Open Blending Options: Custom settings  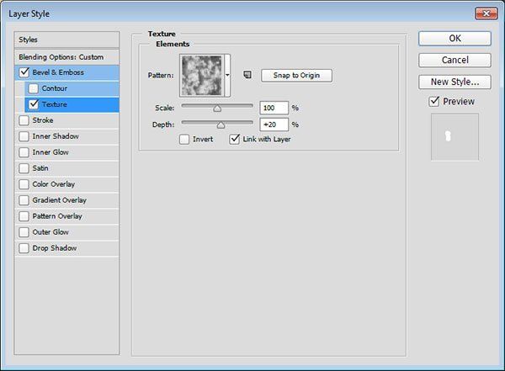tap(66, 57)
